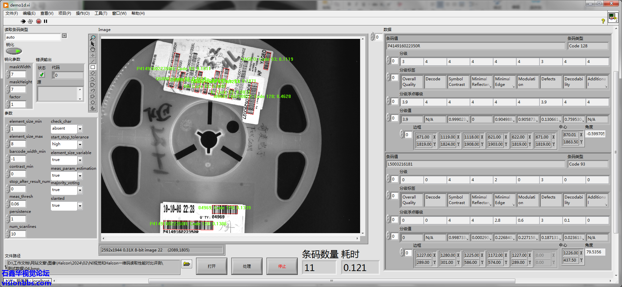Choose the Oval ROI tool
This screenshot has height=287, width=622.
point(93,103)
